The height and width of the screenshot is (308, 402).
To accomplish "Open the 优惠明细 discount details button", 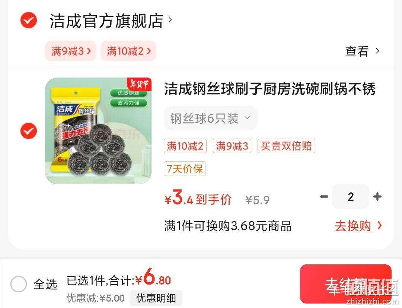I will click(156, 298).
